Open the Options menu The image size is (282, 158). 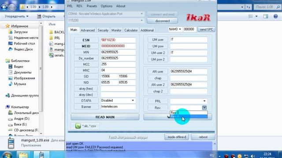tap(107, 6)
